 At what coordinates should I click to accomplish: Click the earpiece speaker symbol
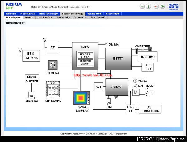click(135, 86)
